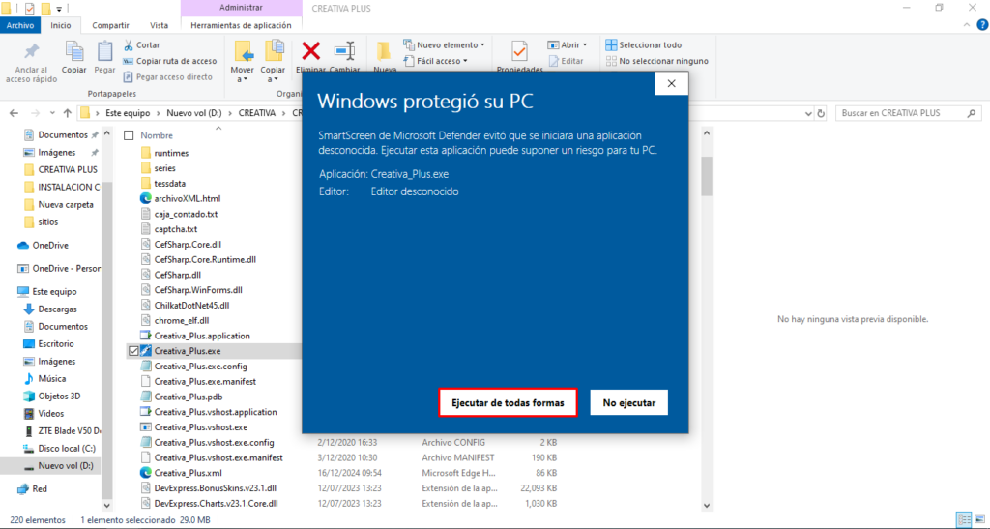Click 'Nuevo vol (D:)' breadcrumb

point(193,113)
